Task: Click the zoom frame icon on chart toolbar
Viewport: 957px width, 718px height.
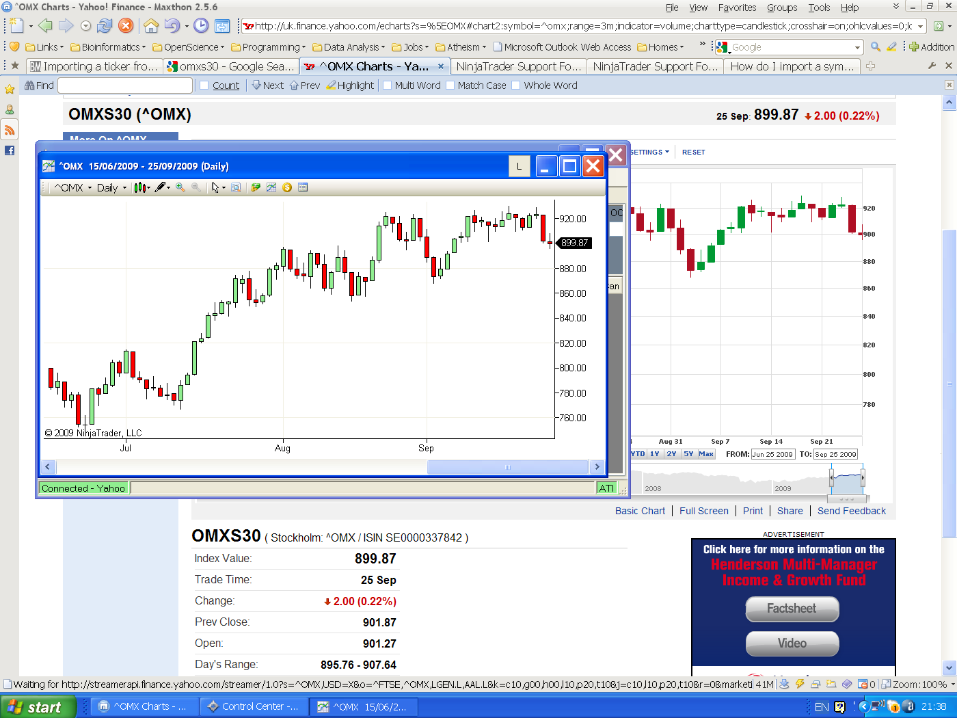Action: [x=236, y=187]
